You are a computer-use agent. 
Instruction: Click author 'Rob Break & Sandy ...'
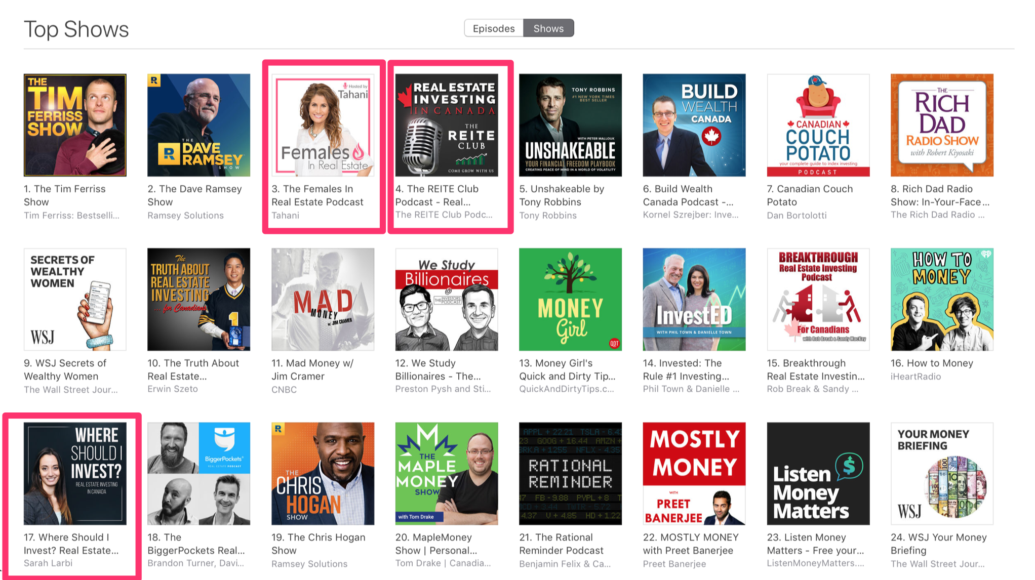pos(813,389)
